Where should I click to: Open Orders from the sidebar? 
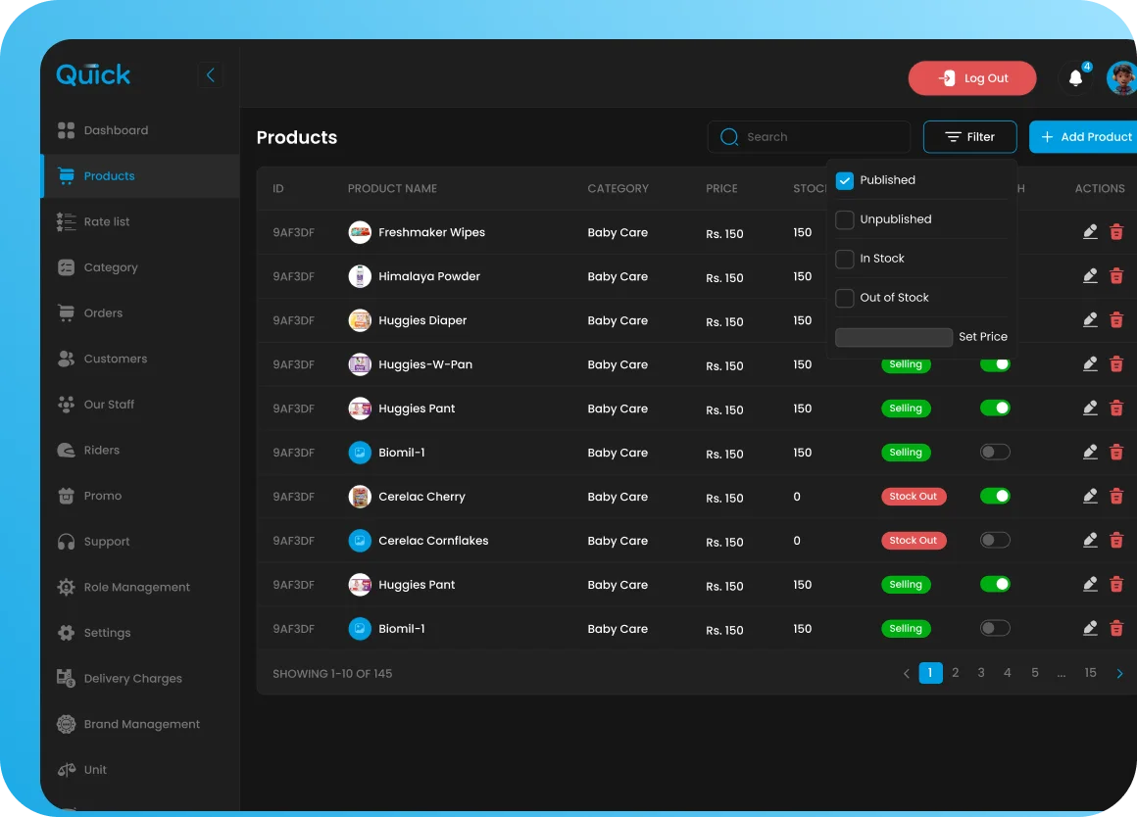(x=103, y=313)
